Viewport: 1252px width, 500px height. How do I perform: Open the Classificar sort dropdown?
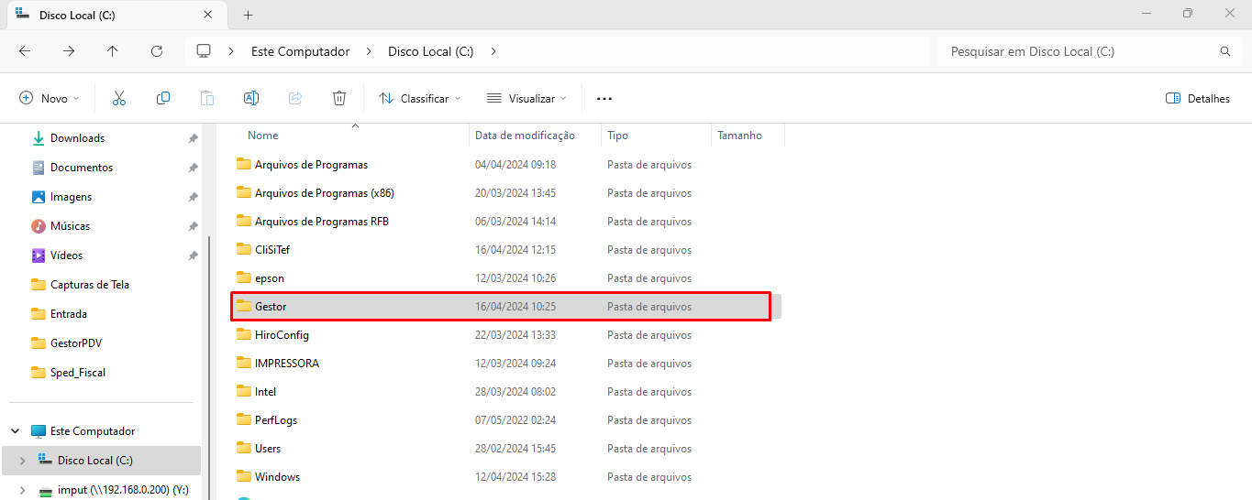pyautogui.click(x=419, y=98)
